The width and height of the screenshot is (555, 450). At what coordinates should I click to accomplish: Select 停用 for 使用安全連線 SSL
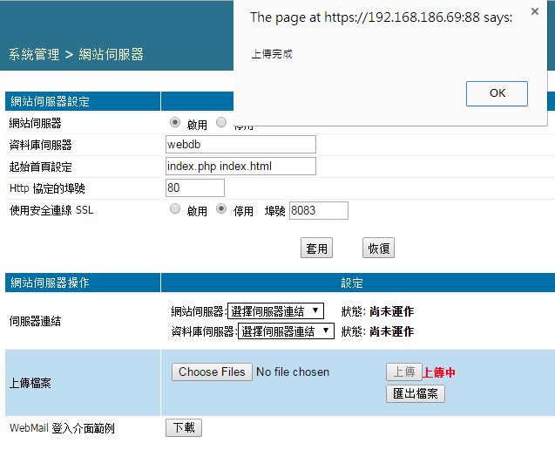pos(221,209)
